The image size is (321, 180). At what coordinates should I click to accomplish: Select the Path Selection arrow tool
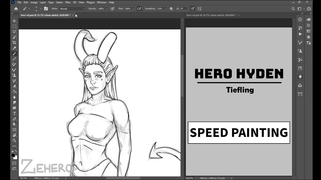(14, 124)
